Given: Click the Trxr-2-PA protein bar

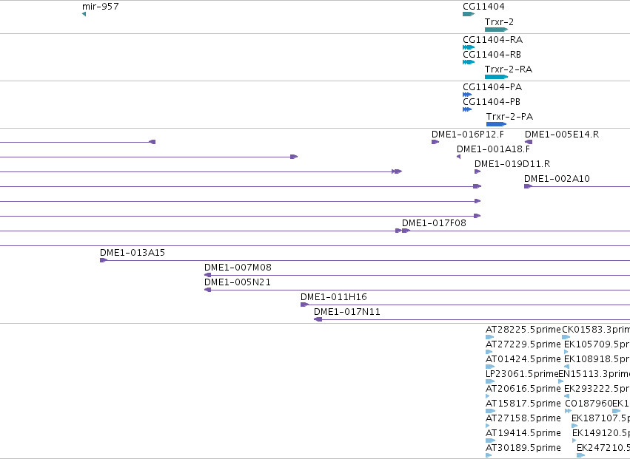Looking at the screenshot, I should tap(496, 124).
